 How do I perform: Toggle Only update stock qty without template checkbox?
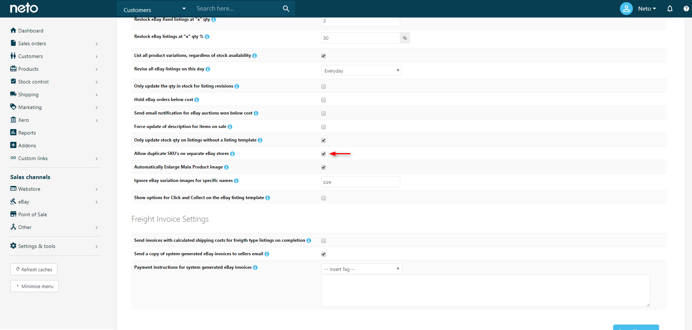(x=324, y=140)
